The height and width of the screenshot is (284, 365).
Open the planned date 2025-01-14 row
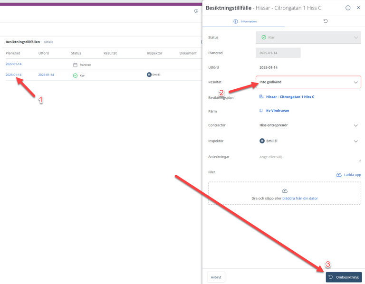[13, 75]
